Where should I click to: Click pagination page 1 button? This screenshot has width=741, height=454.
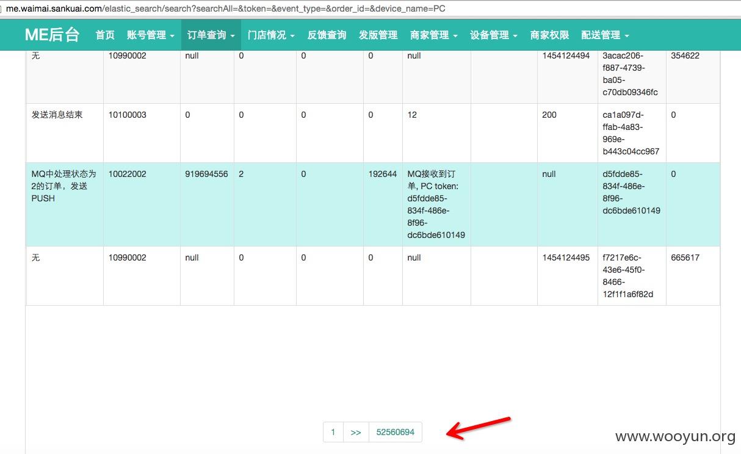pyautogui.click(x=333, y=432)
